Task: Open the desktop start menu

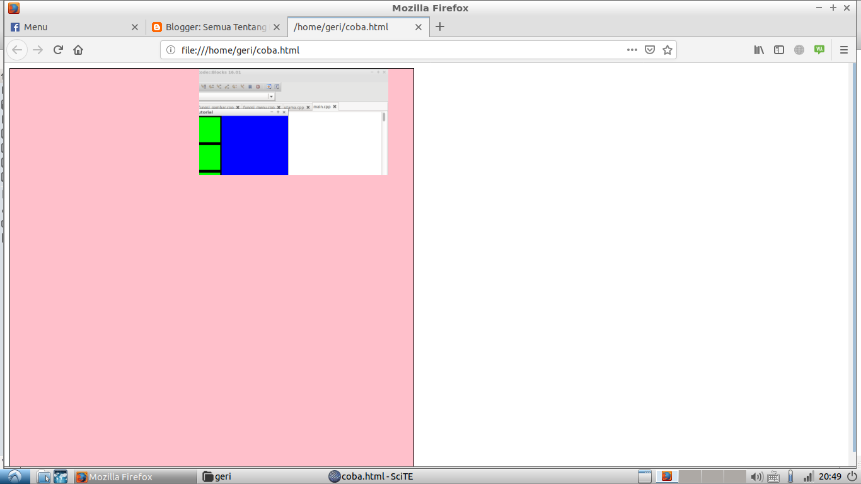Action: click(x=14, y=476)
